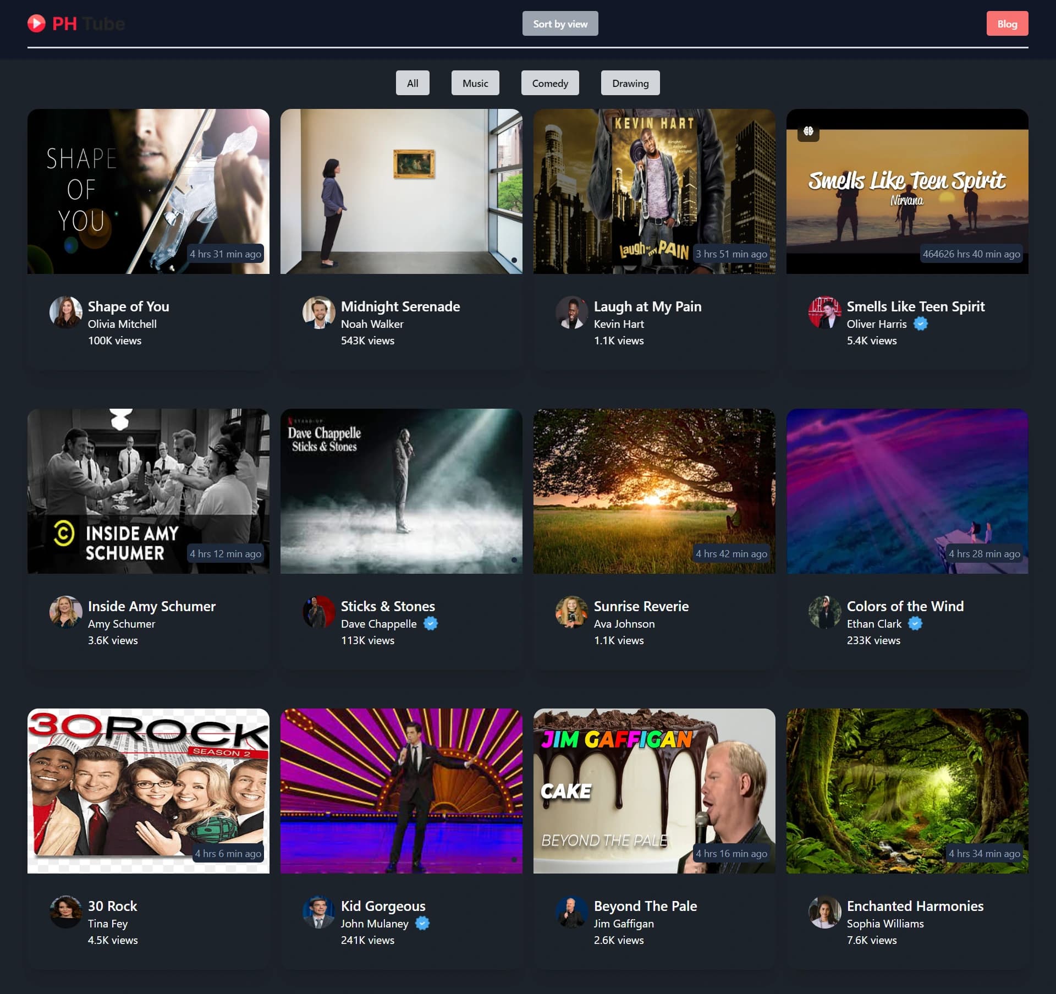Click Ethan Clark's profile avatar
1056x994 pixels.
825,612
